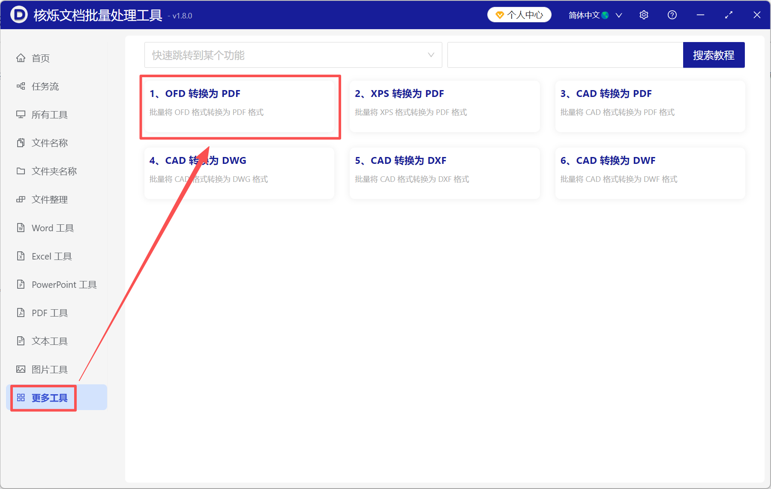Open the OFD 转换为 PDF tool card
Screen dimensions: 771x489
(x=239, y=106)
